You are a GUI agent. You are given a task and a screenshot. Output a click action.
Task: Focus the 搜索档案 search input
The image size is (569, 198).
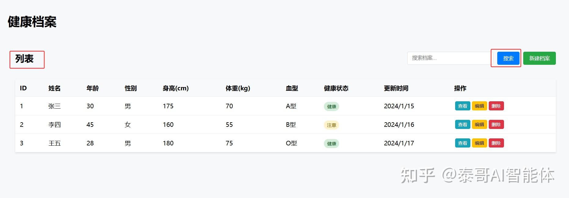448,58
